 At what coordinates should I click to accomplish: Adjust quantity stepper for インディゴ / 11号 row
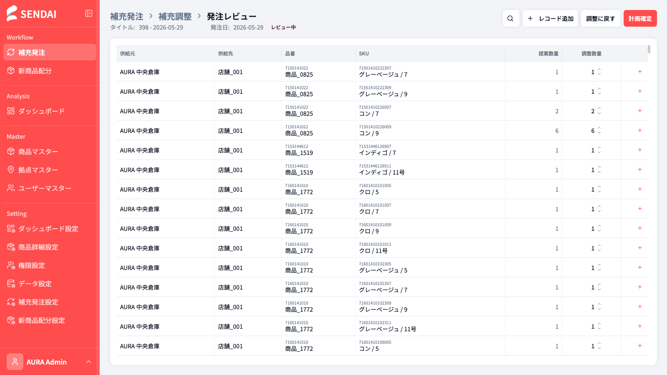(599, 170)
